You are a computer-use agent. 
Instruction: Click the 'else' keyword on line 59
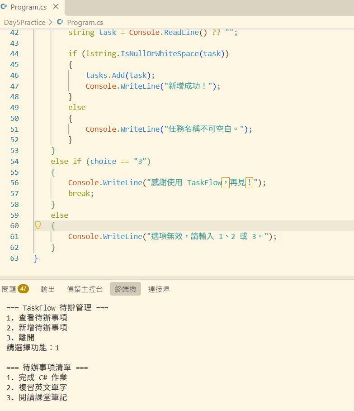59,215
